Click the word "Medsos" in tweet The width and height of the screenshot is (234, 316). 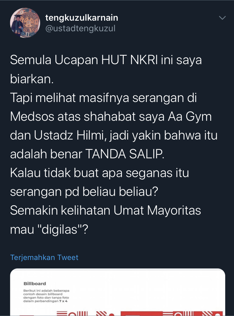(x=32, y=117)
